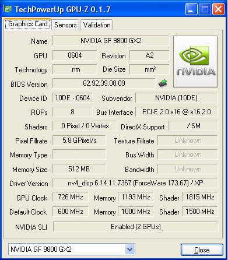Click the title text TechPowerUp GPU-Z 0.1.7
This screenshot has height=260, width=228.
click(62, 9)
